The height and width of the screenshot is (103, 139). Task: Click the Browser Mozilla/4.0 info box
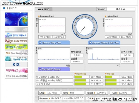(x=61, y=98)
